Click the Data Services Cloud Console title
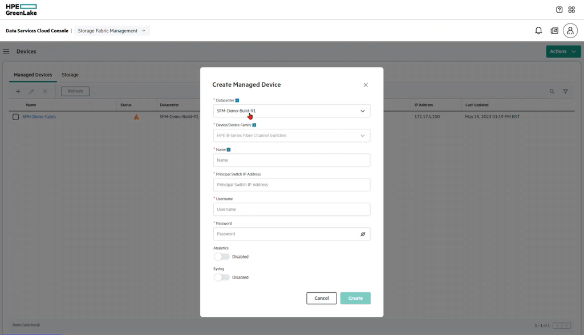This screenshot has width=584, height=335. [37, 31]
